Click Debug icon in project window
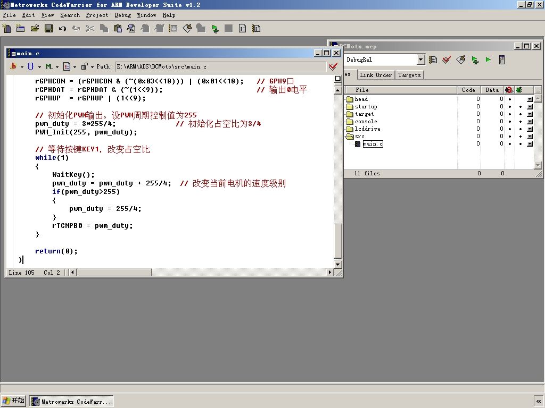Screen dimensions: 545x408 (x=475, y=60)
